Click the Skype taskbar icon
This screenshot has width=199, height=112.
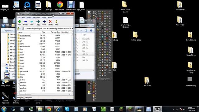point(67,109)
